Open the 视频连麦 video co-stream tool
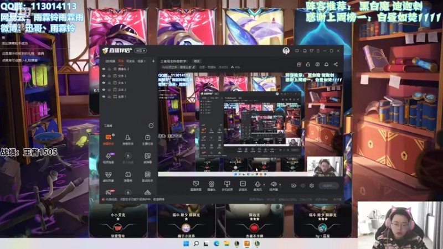The width and height of the screenshot is (443, 249). coord(108,158)
